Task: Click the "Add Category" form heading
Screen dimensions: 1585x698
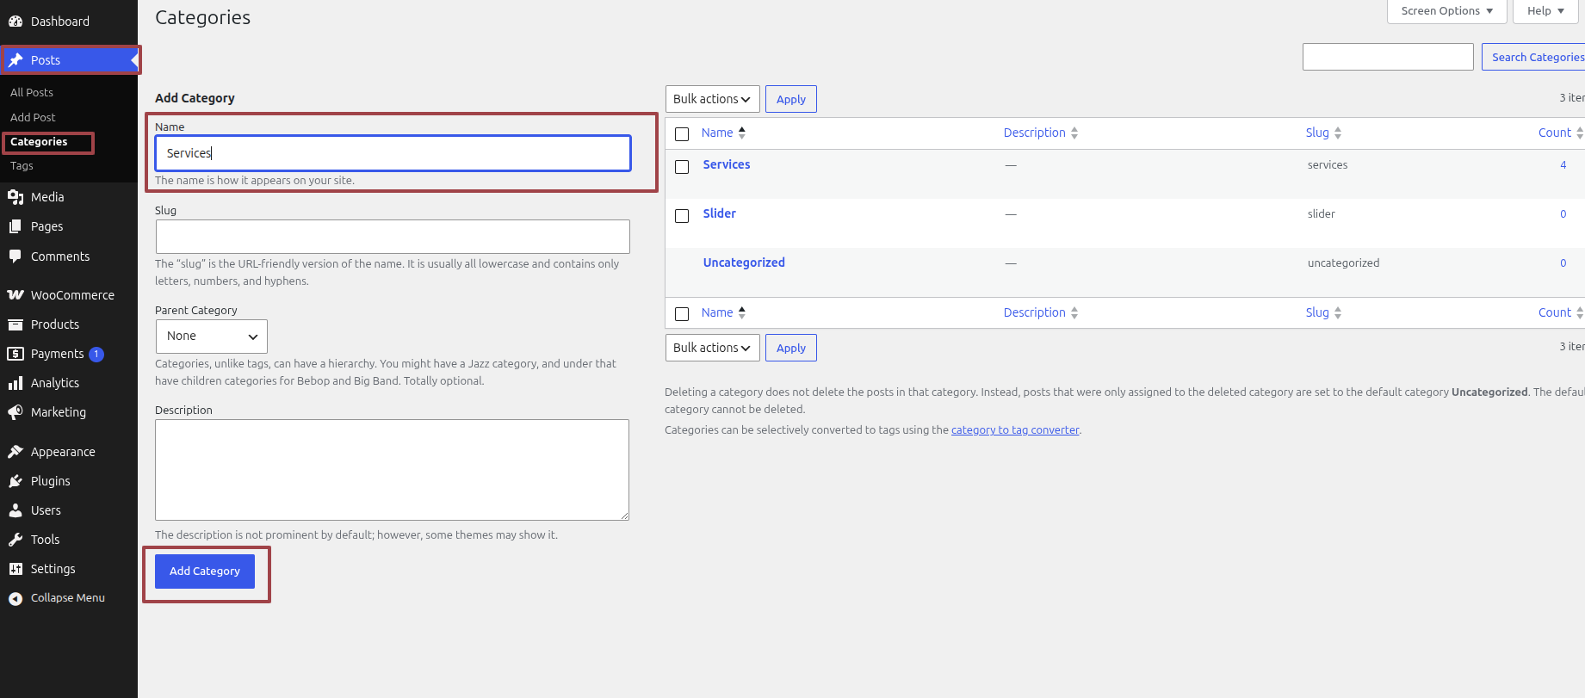Action: (x=195, y=98)
